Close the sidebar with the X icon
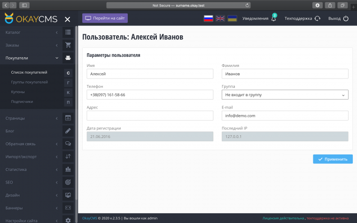 click(x=68, y=19)
